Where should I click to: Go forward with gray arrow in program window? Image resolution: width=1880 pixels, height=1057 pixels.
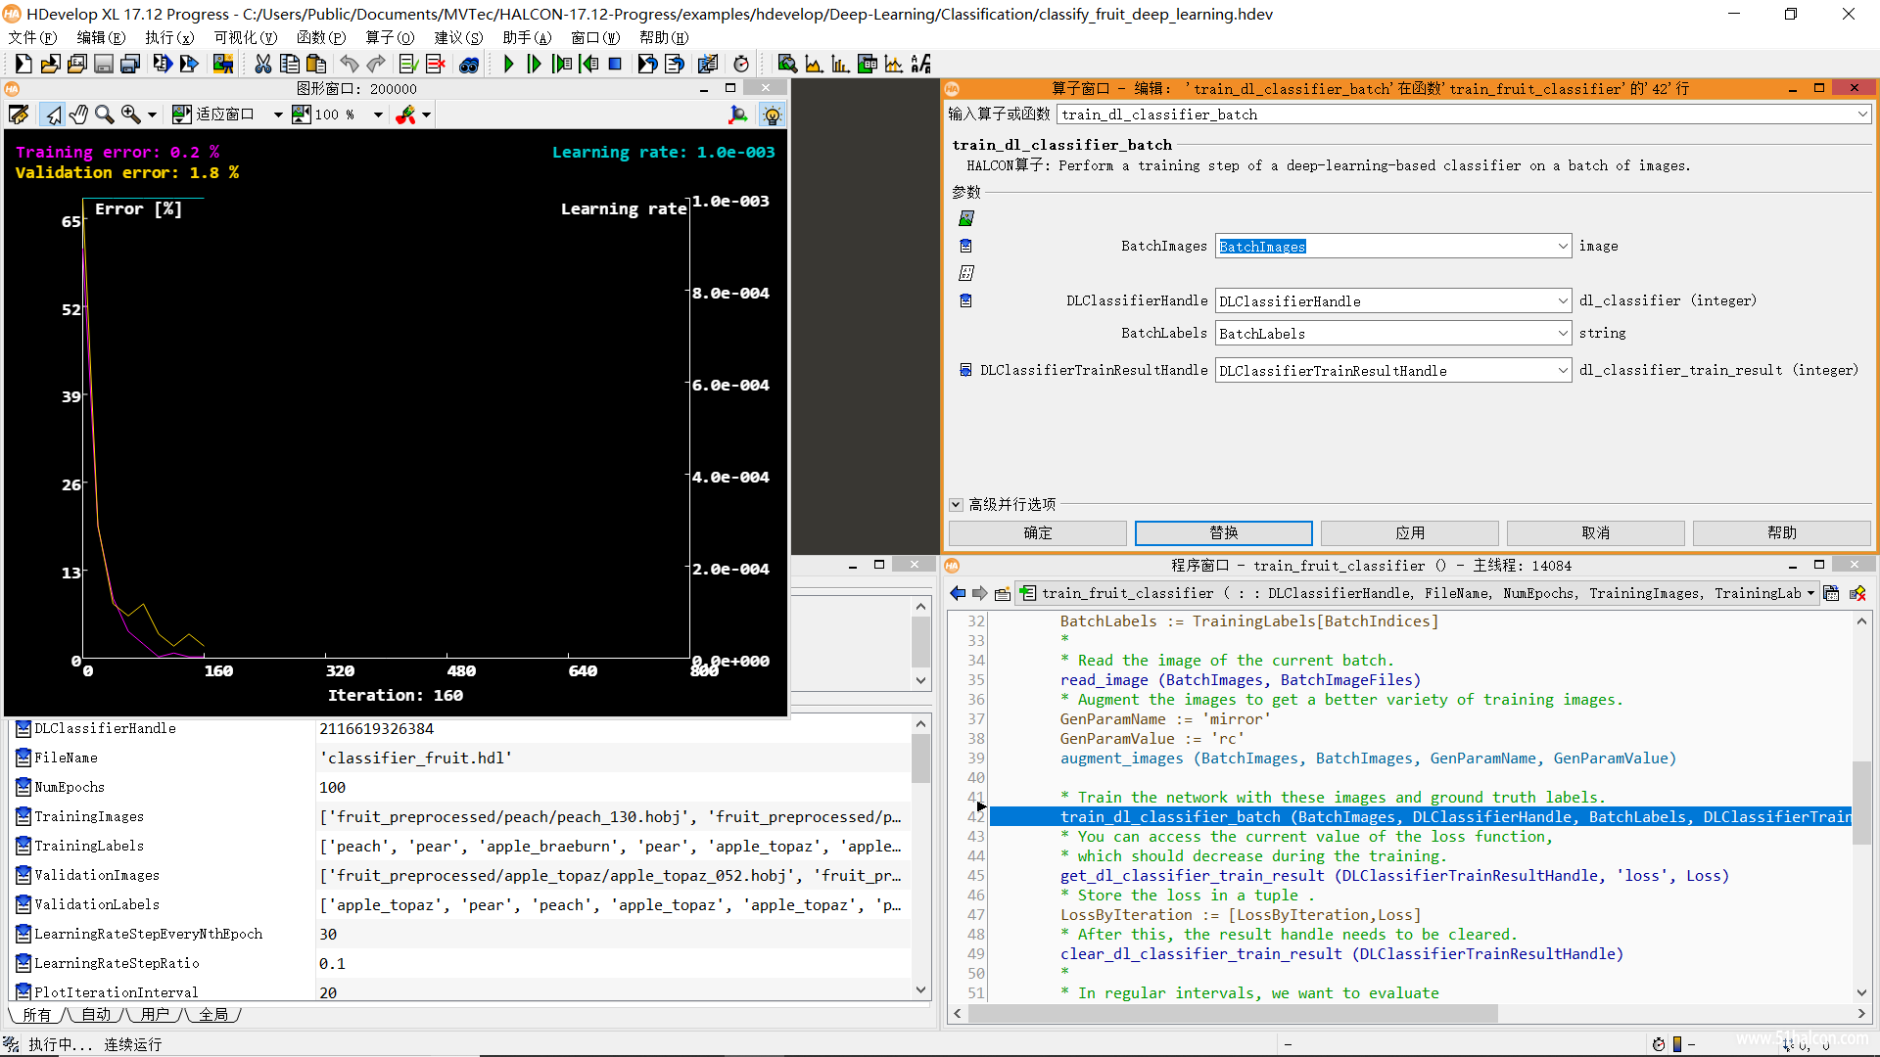tap(980, 593)
